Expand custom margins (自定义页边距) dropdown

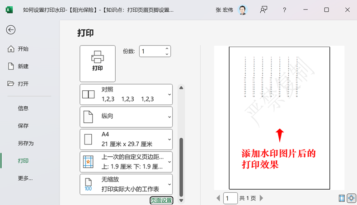pos(126,162)
